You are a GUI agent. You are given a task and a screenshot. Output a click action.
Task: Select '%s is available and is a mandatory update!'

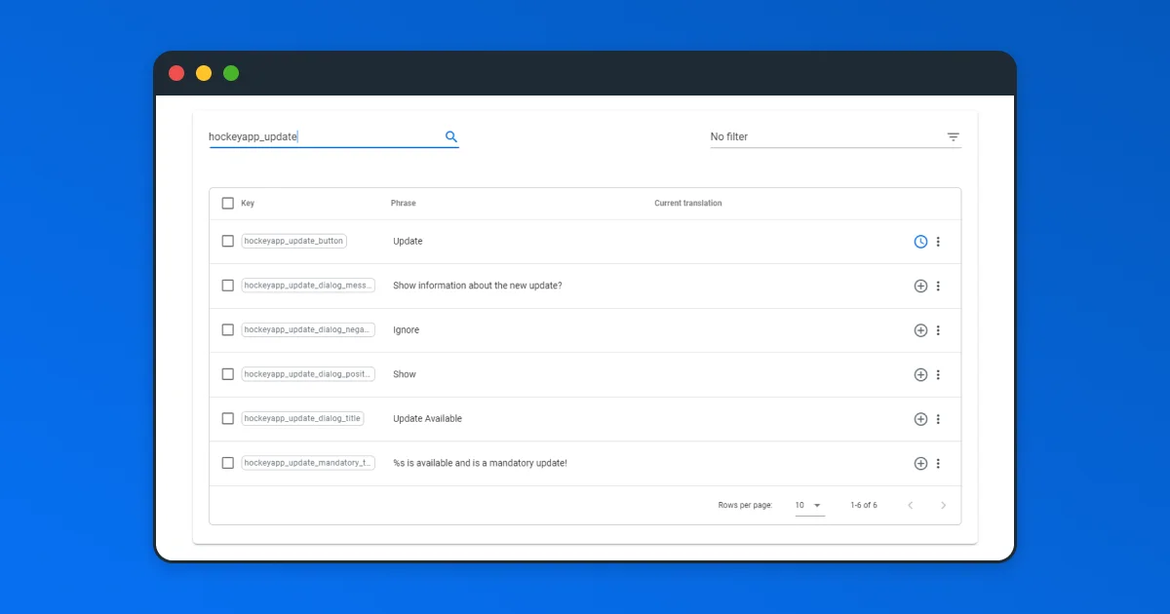pyautogui.click(x=481, y=463)
